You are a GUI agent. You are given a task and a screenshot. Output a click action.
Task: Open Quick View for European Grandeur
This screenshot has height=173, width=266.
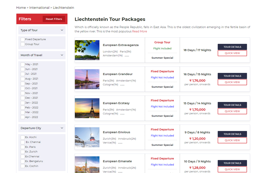coord(232,82)
